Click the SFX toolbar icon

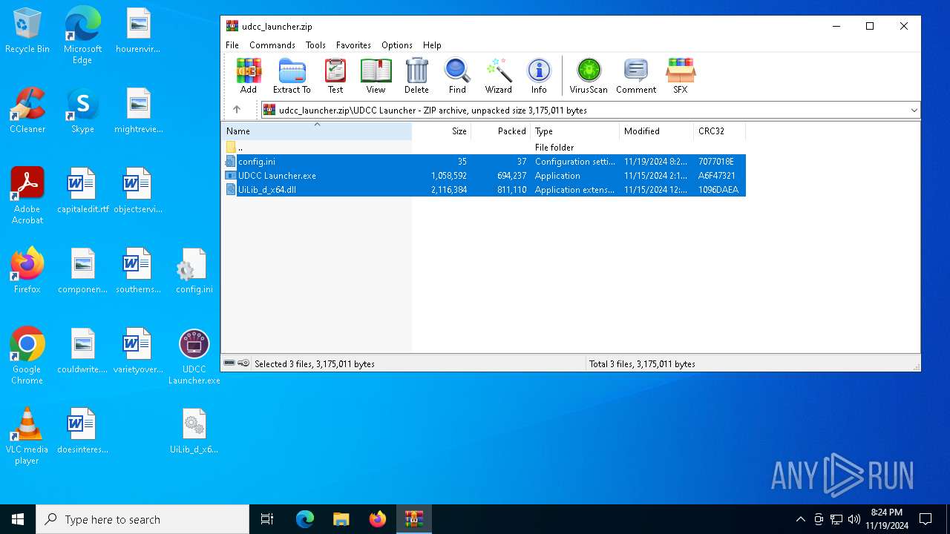coord(681,76)
